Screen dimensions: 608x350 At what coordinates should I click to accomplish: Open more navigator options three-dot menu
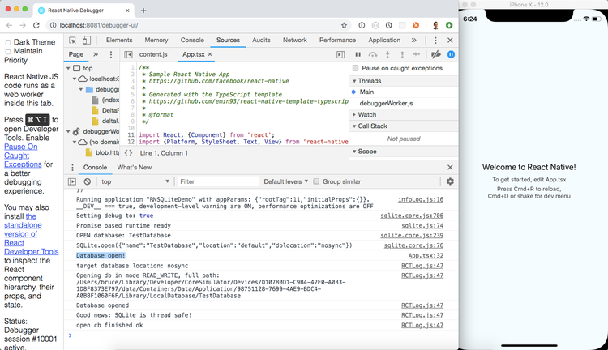(x=111, y=54)
